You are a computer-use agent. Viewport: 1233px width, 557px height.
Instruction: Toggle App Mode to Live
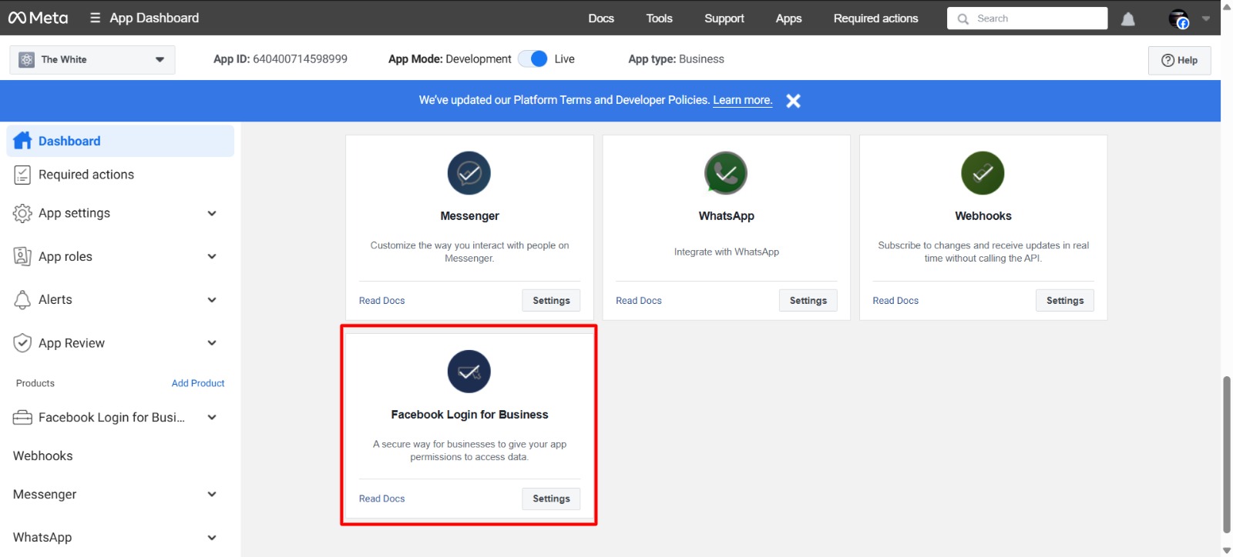coord(533,59)
